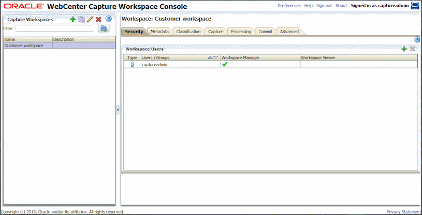422x215 pixels.
Task: Sort Users / Groups descending
Action: point(215,58)
